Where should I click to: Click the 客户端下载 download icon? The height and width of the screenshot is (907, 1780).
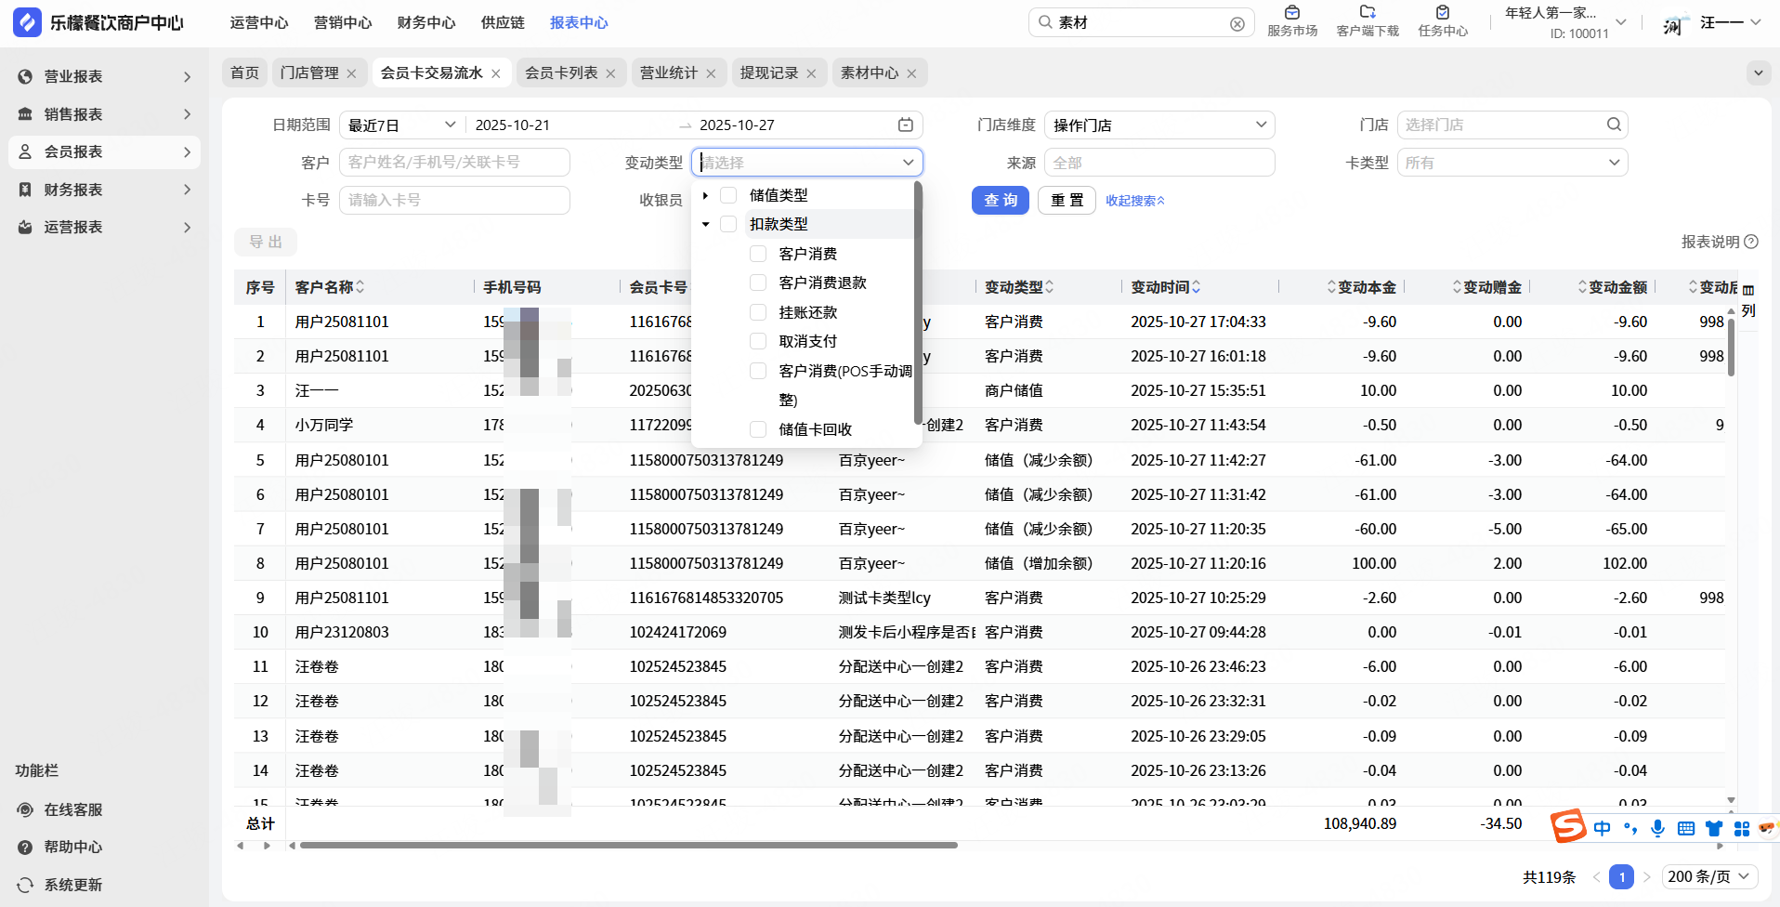coord(1367,13)
